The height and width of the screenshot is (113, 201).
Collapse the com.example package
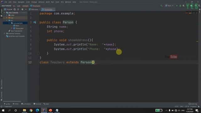[9, 23]
